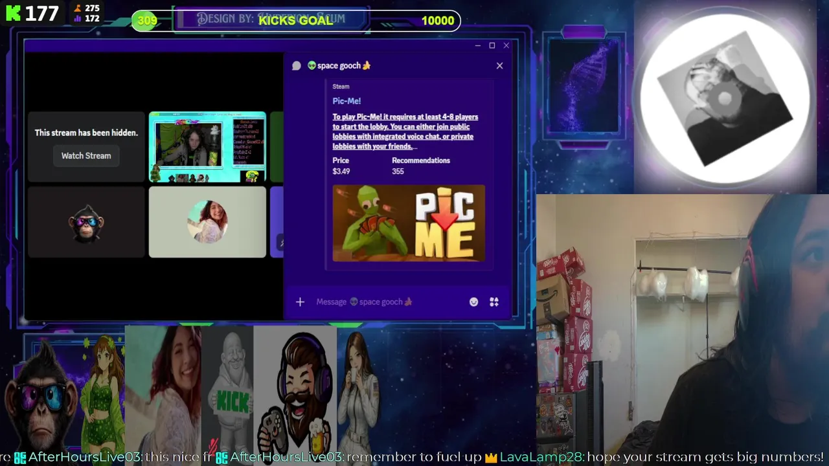
Task: Select the live stream preview tile in Discord
Action: (x=207, y=147)
